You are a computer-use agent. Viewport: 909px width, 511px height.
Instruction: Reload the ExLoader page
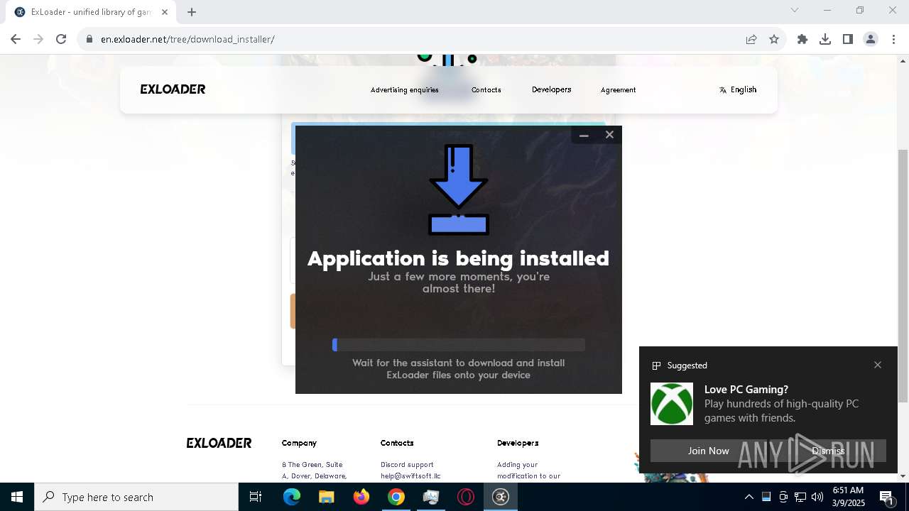[x=61, y=39]
